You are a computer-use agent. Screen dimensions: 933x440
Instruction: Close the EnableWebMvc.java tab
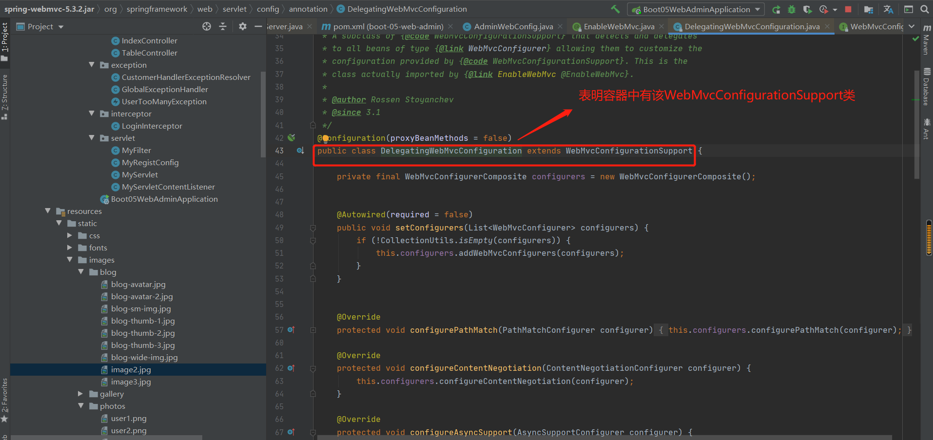pyautogui.click(x=661, y=26)
